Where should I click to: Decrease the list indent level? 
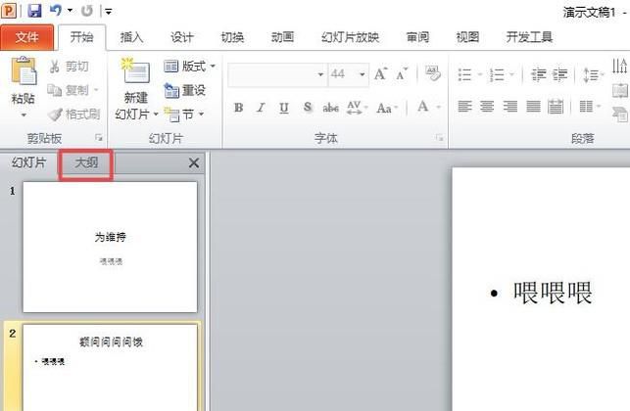[x=539, y=74]
